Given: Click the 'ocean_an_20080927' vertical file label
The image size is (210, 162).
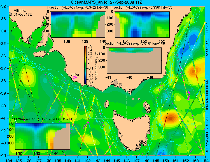Looking at the screenshot, I should [207, 40].
